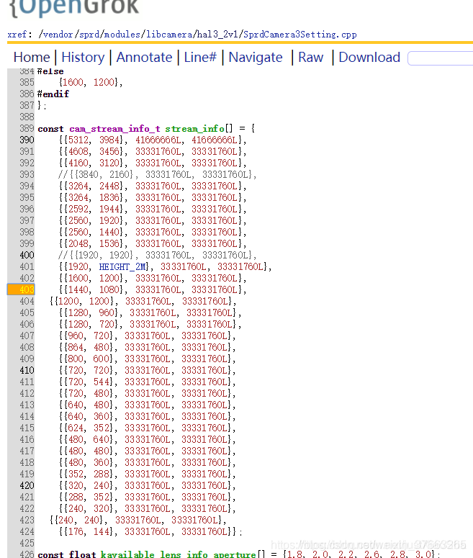Select highlighted line number 403

coord(21,289)
